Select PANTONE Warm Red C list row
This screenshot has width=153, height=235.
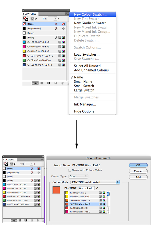coord(86,204)
